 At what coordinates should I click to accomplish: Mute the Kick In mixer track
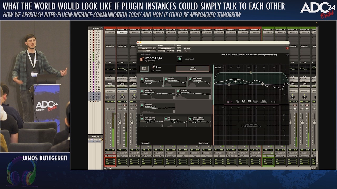(125, 109)
